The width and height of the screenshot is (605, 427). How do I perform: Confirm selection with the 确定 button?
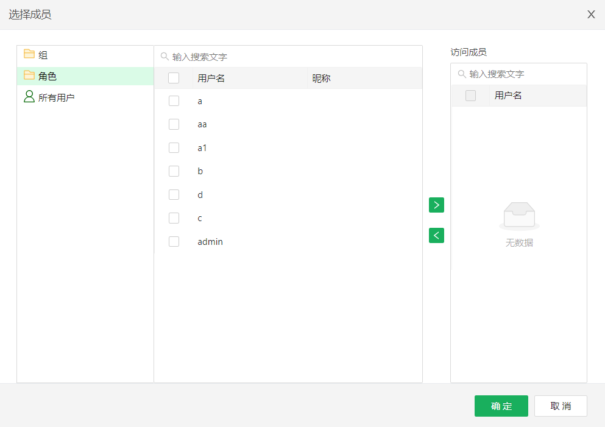501,406
